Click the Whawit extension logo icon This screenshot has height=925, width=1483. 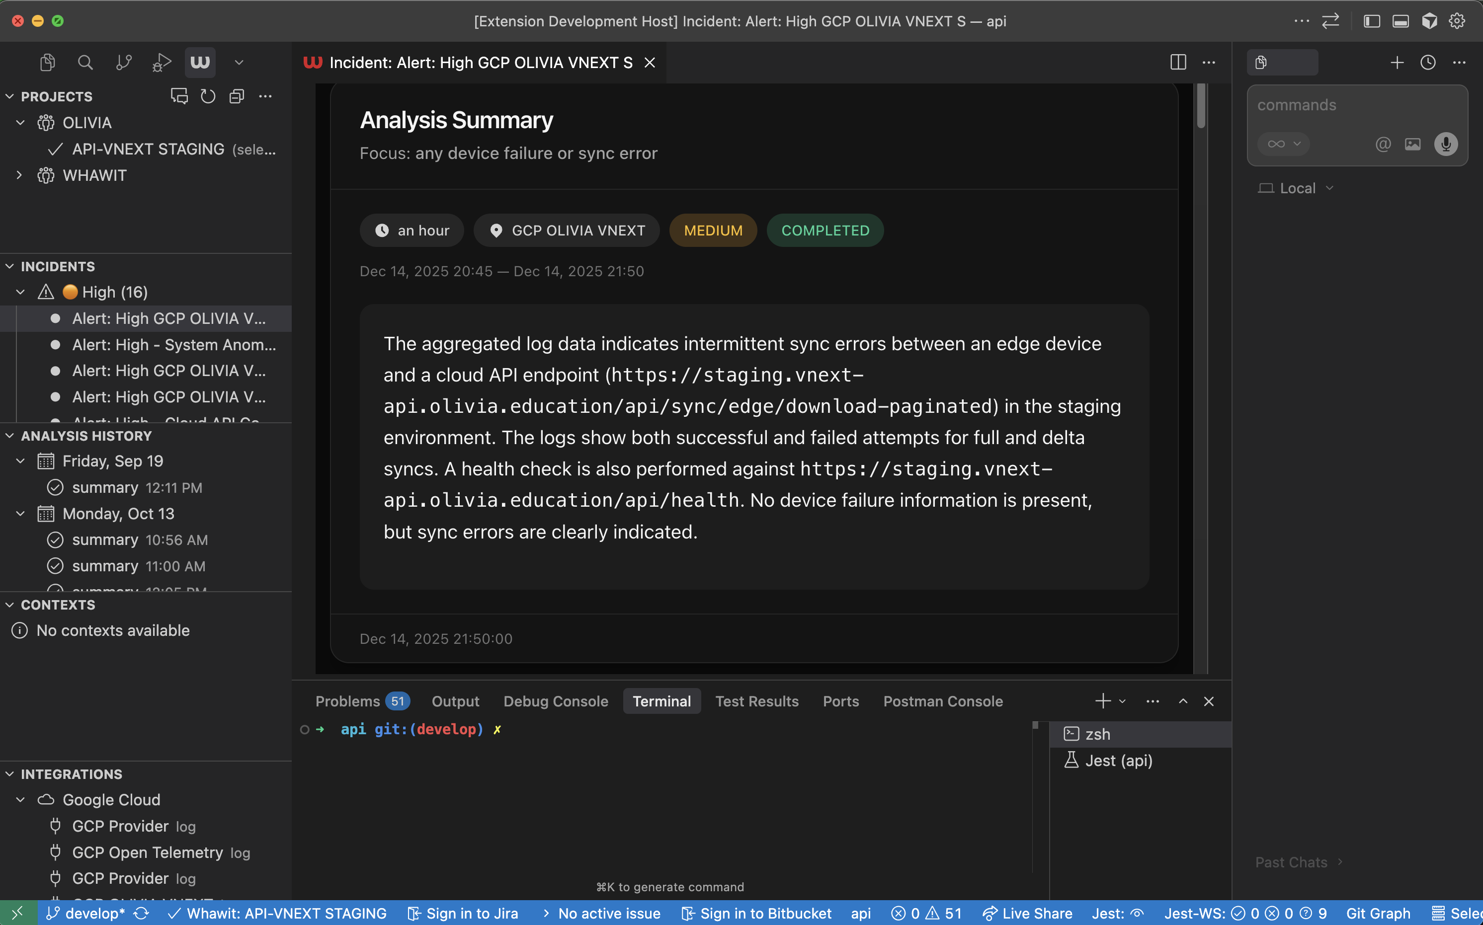[x=199, y=62]
